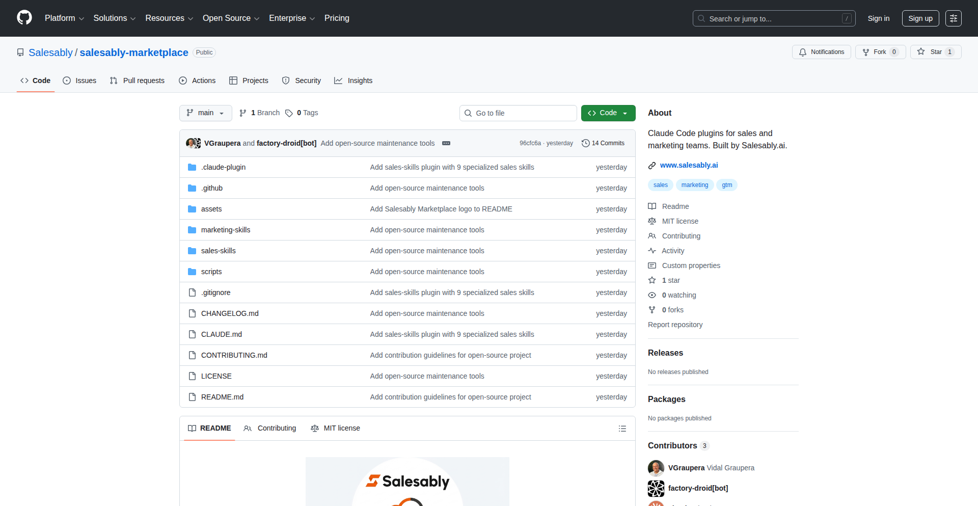Click the Go to file search field
The width and height of the screenshot is (978, 506).
(518, 113)
